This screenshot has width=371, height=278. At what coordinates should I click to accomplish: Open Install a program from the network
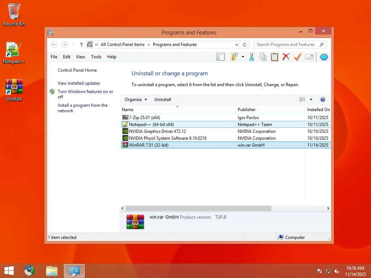pyautogui.click(x=83, y=108)
